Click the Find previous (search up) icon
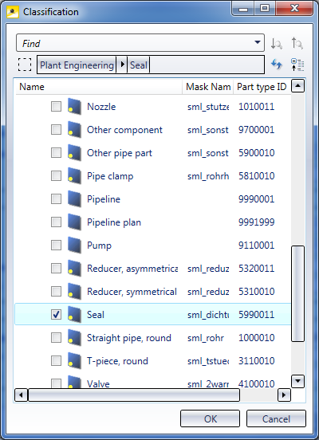The width and height of the screenshot is (319, 440). [297, 44]
